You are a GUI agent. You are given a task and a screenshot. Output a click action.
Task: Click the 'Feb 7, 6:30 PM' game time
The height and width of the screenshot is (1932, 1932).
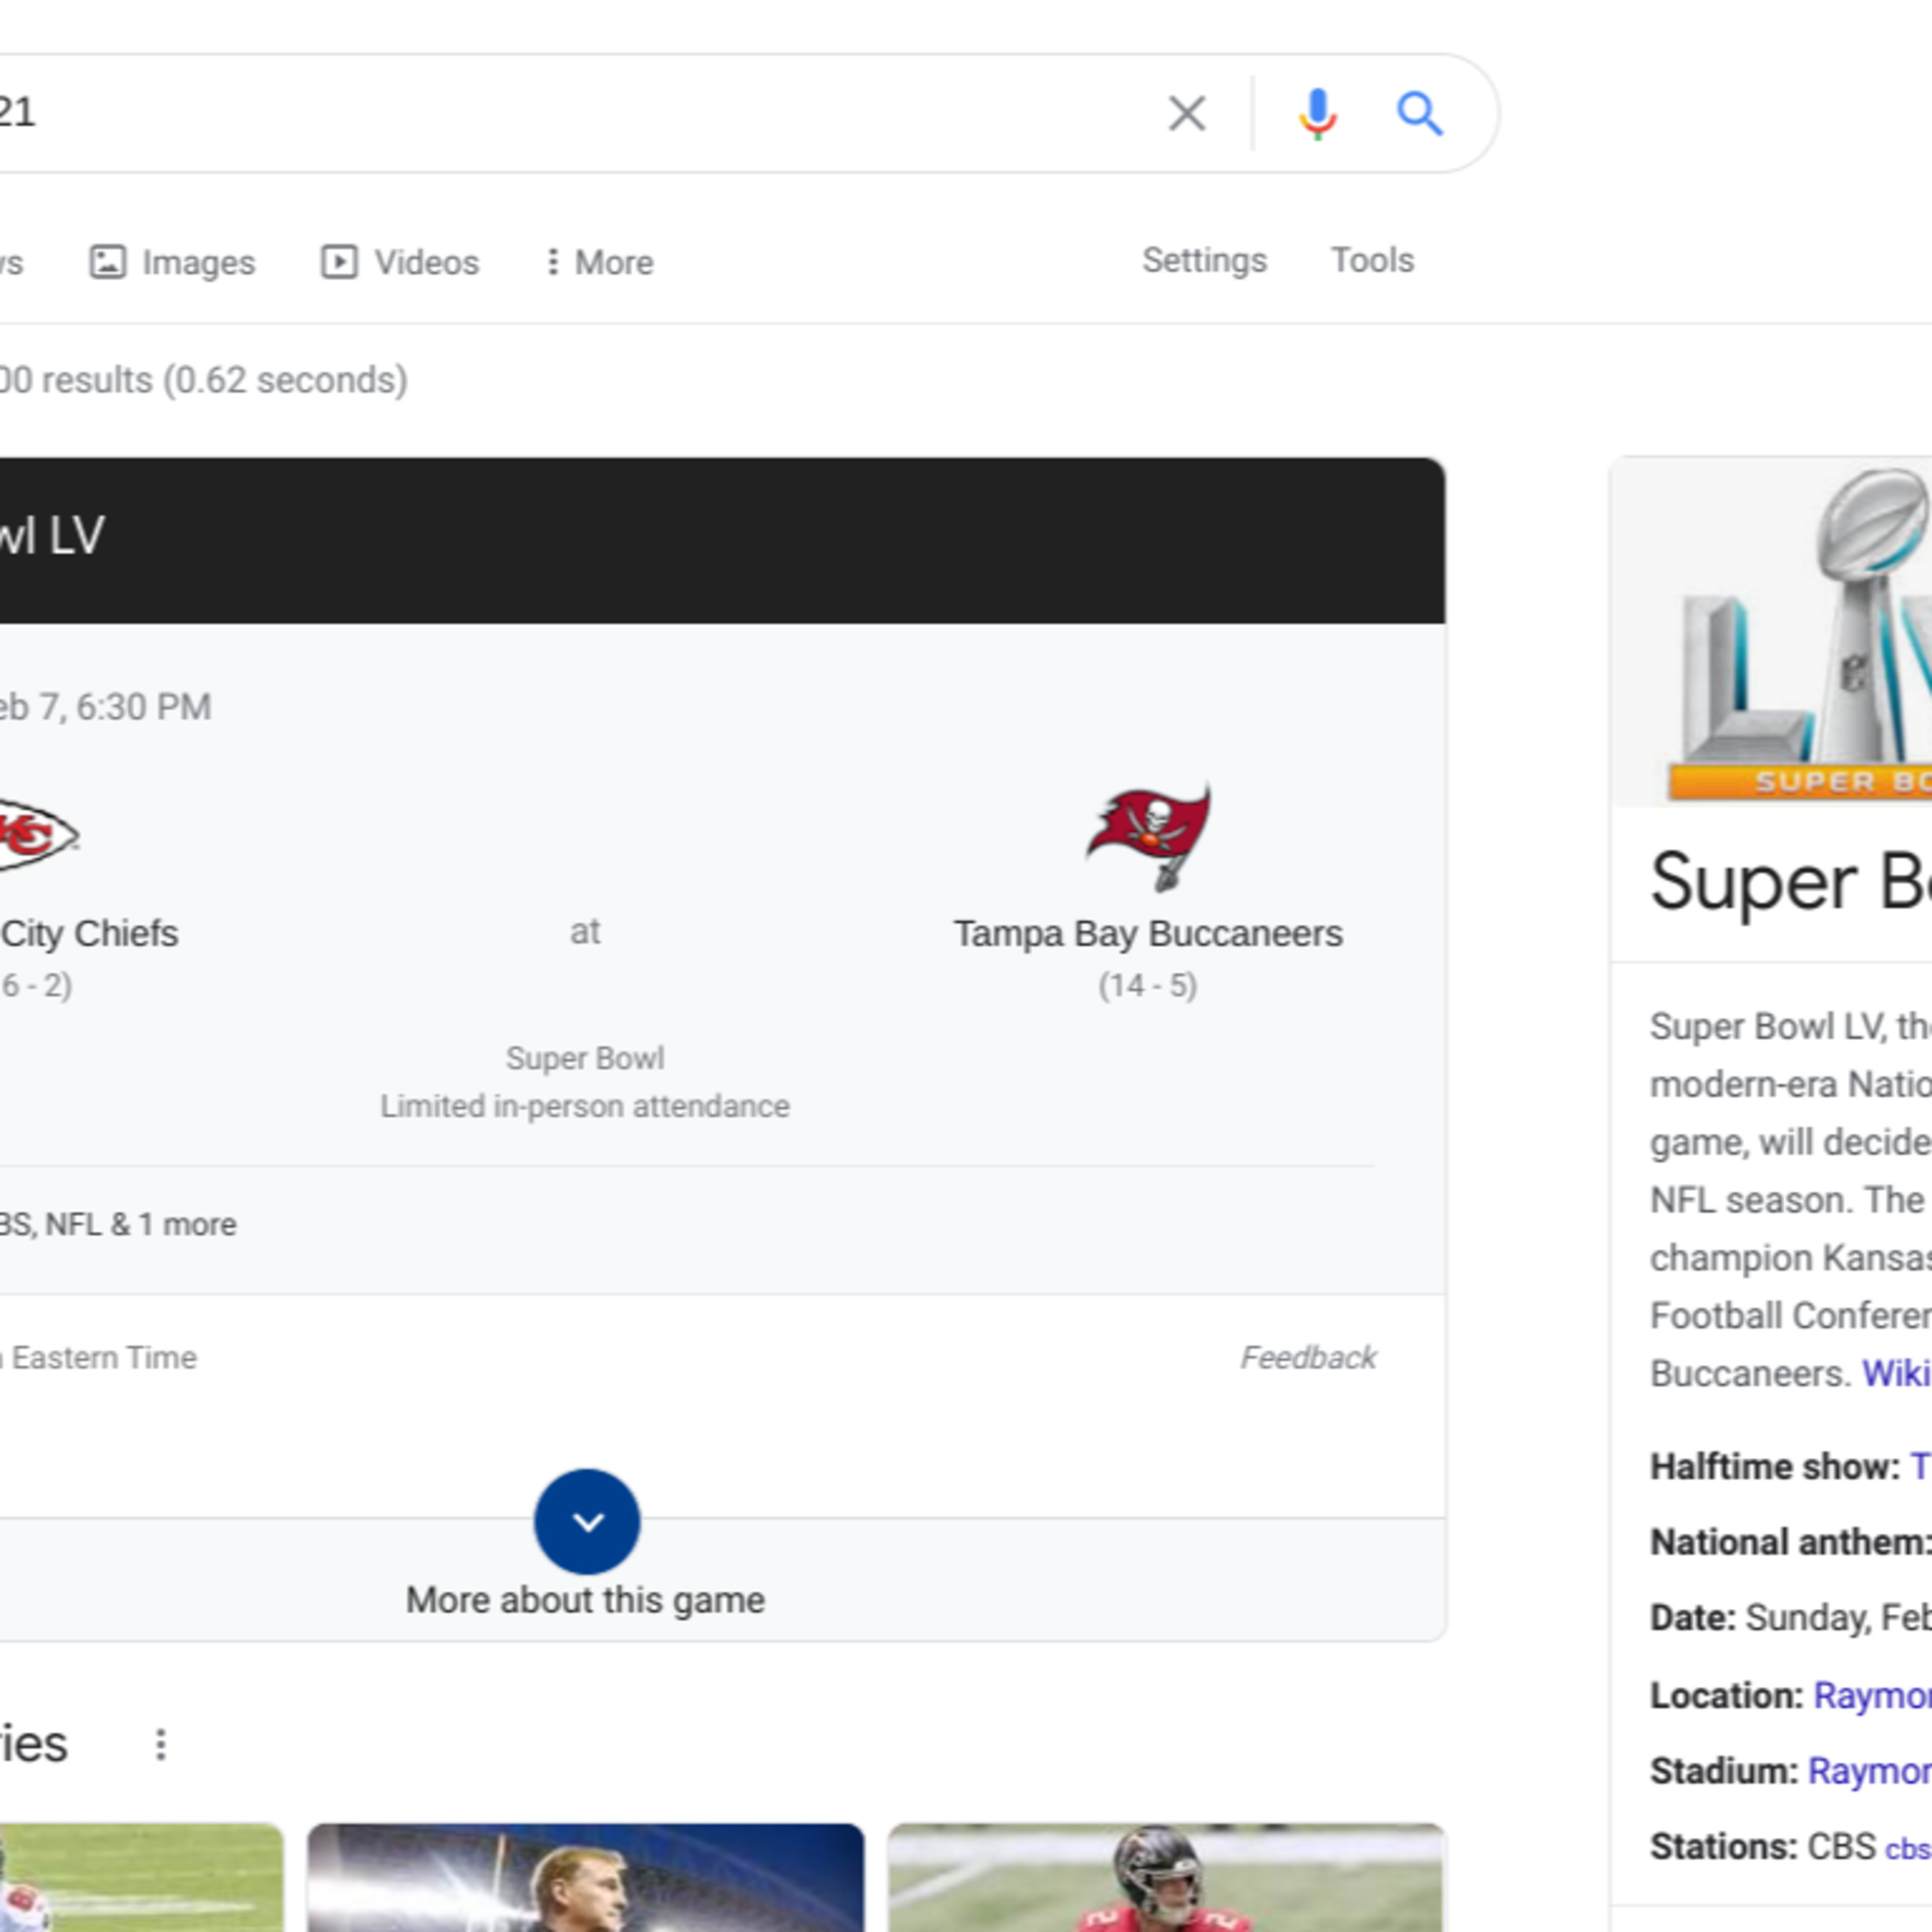pos(106,707)
